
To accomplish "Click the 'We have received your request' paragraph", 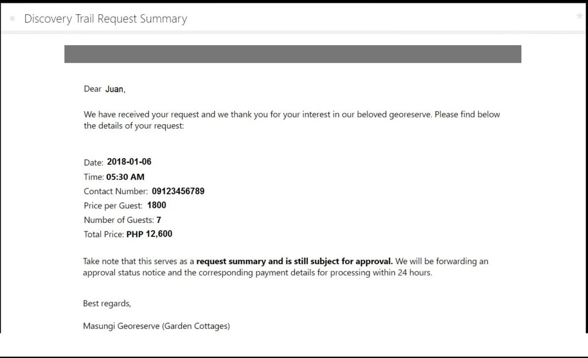I will [x=292, y=120].
